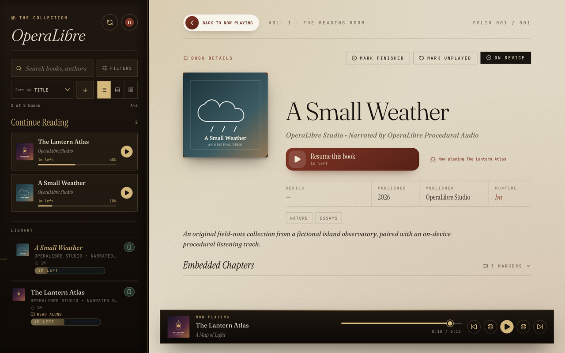The width and height of the screenshot is (565, 353).
Task: Click the Book Details bookmark icon
Action: pos(185,58)
